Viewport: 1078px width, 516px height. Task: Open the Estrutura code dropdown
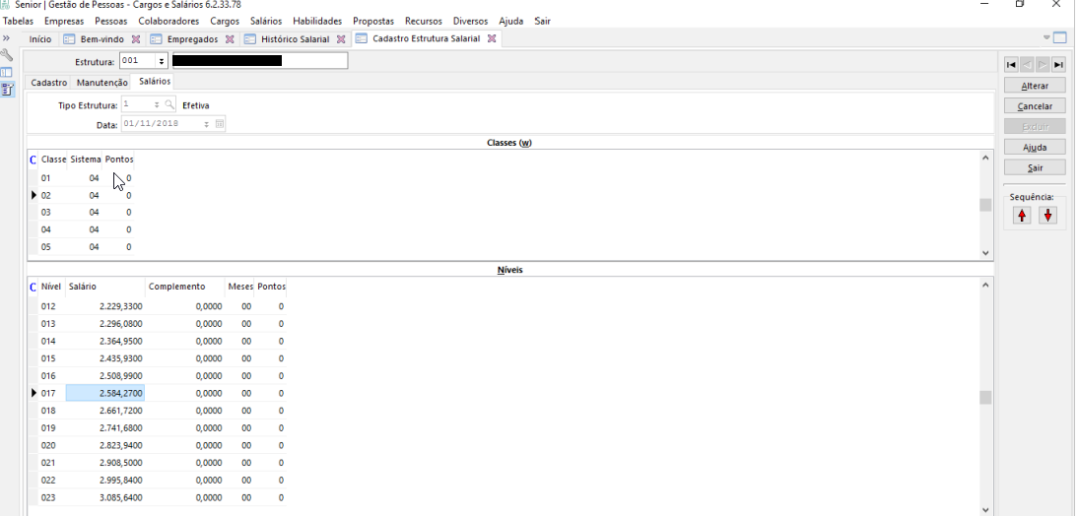point(162,61)
